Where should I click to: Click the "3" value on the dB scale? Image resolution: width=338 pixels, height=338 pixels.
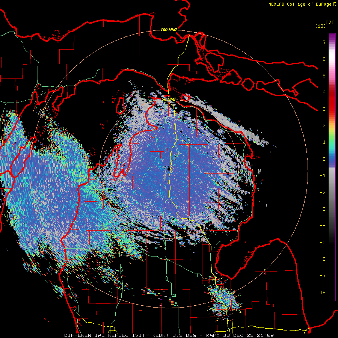[324, 109]
